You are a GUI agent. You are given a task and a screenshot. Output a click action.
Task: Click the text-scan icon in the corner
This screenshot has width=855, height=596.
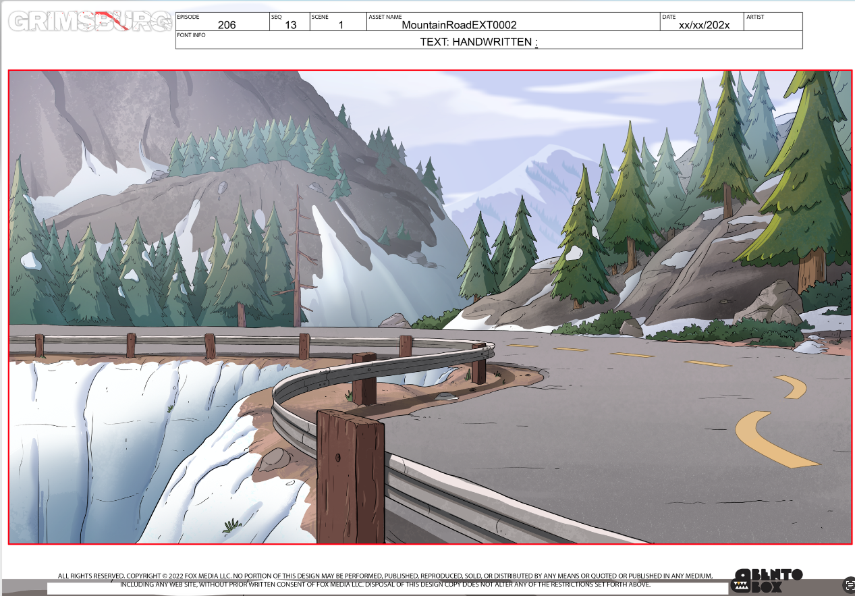pyautogui.click(x=848, y=585)
